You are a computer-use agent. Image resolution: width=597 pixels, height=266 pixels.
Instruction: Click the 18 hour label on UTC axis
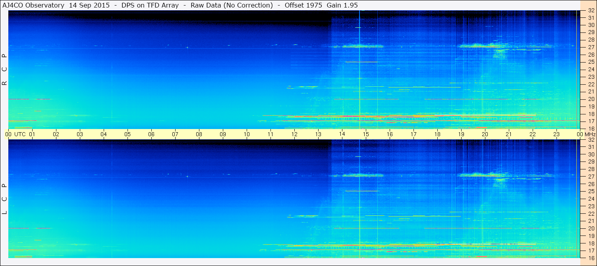437,134
